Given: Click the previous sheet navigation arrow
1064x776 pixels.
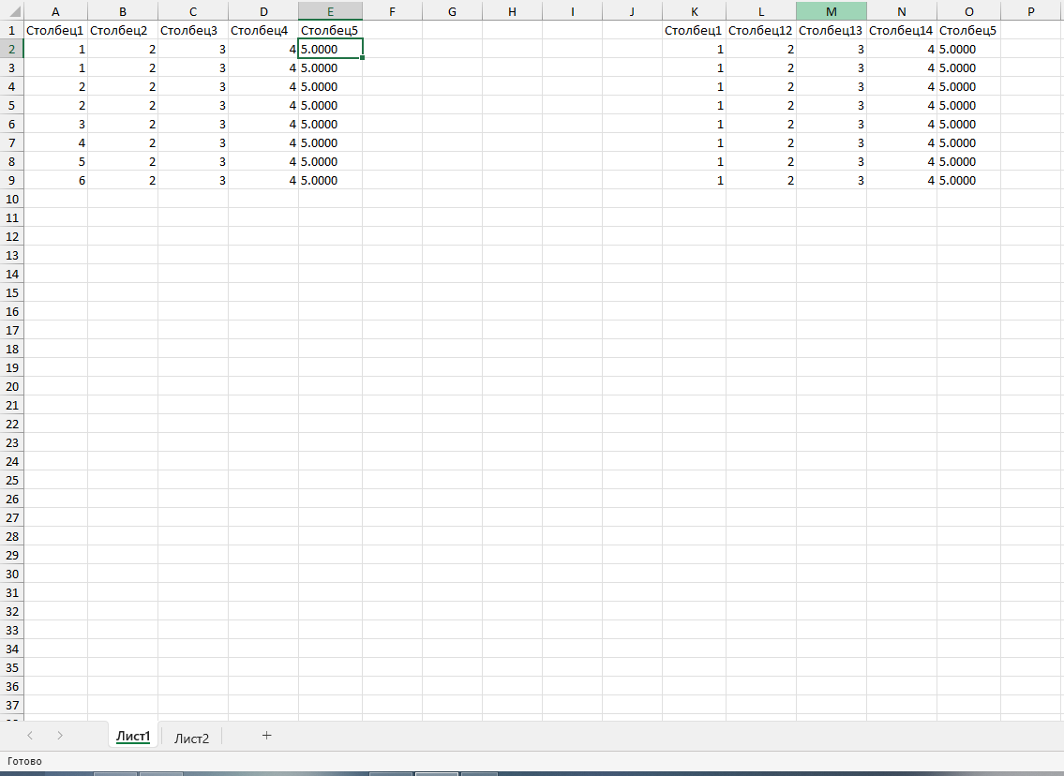Looking at the screenshot, I should tap(29, 736).
